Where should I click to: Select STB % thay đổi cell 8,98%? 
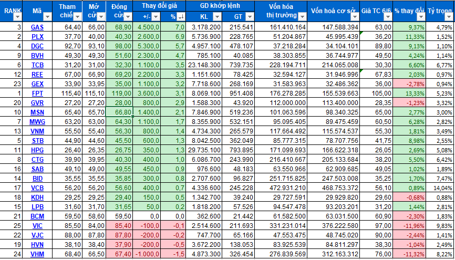point(409,140)
